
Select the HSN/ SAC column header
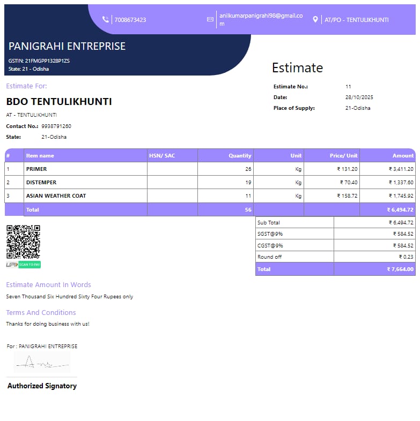coord(163,156)
